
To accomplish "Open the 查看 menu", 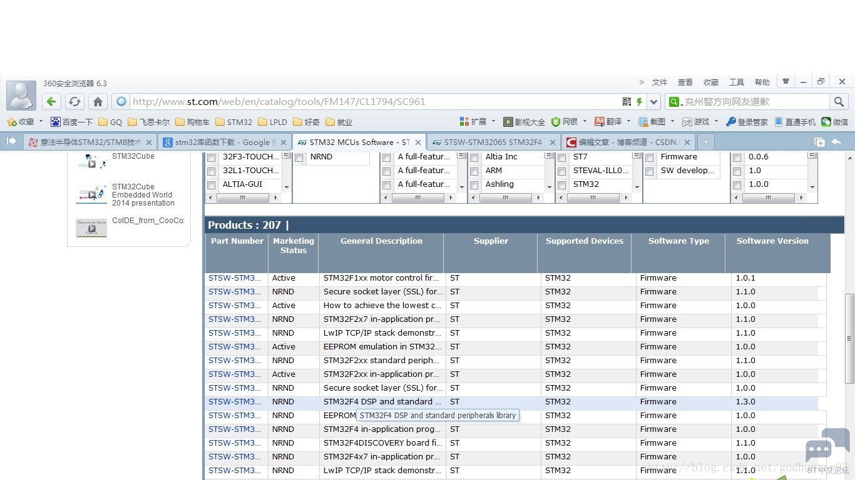I will 685,82.
